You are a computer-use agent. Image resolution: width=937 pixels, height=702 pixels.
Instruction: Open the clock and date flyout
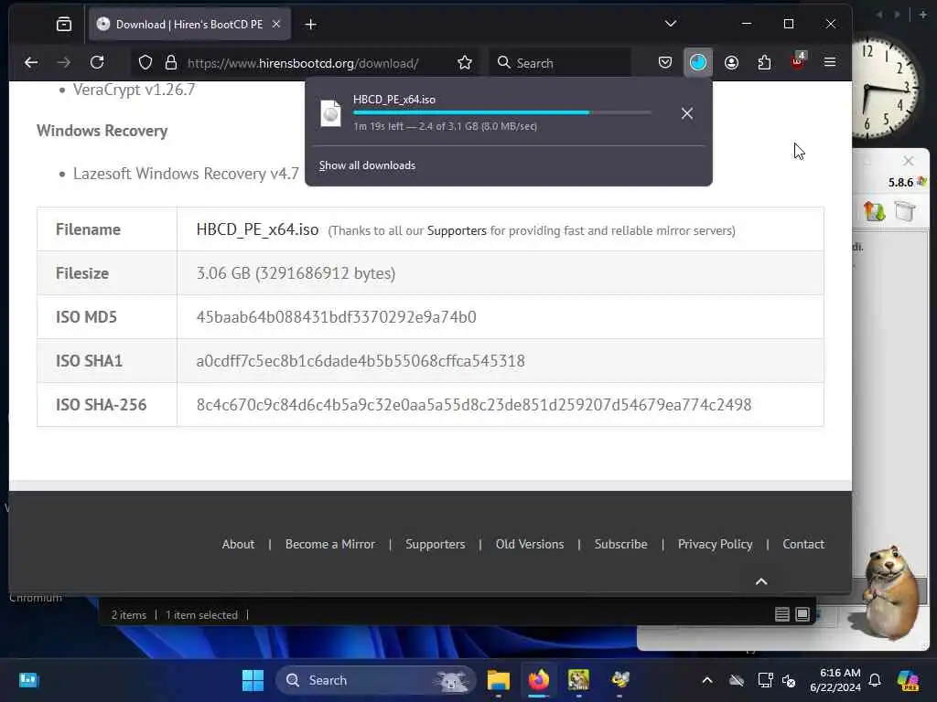[835, 680]
